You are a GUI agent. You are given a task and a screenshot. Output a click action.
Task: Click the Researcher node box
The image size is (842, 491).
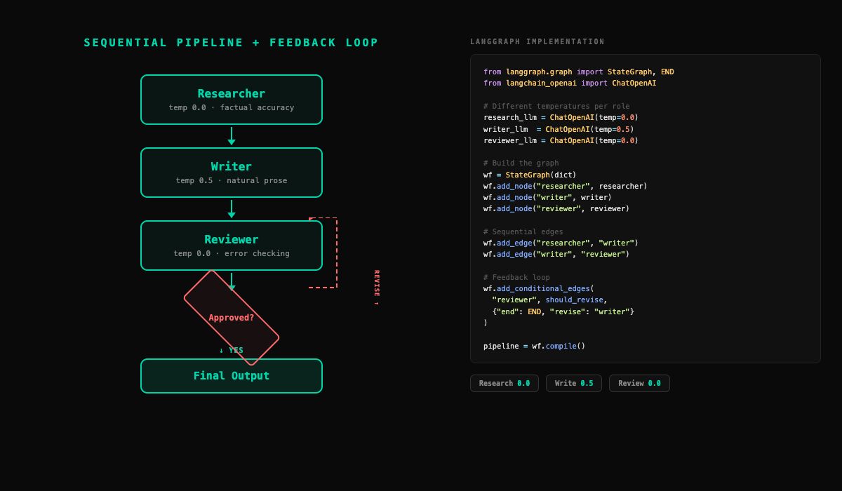[x=232, y=100]
